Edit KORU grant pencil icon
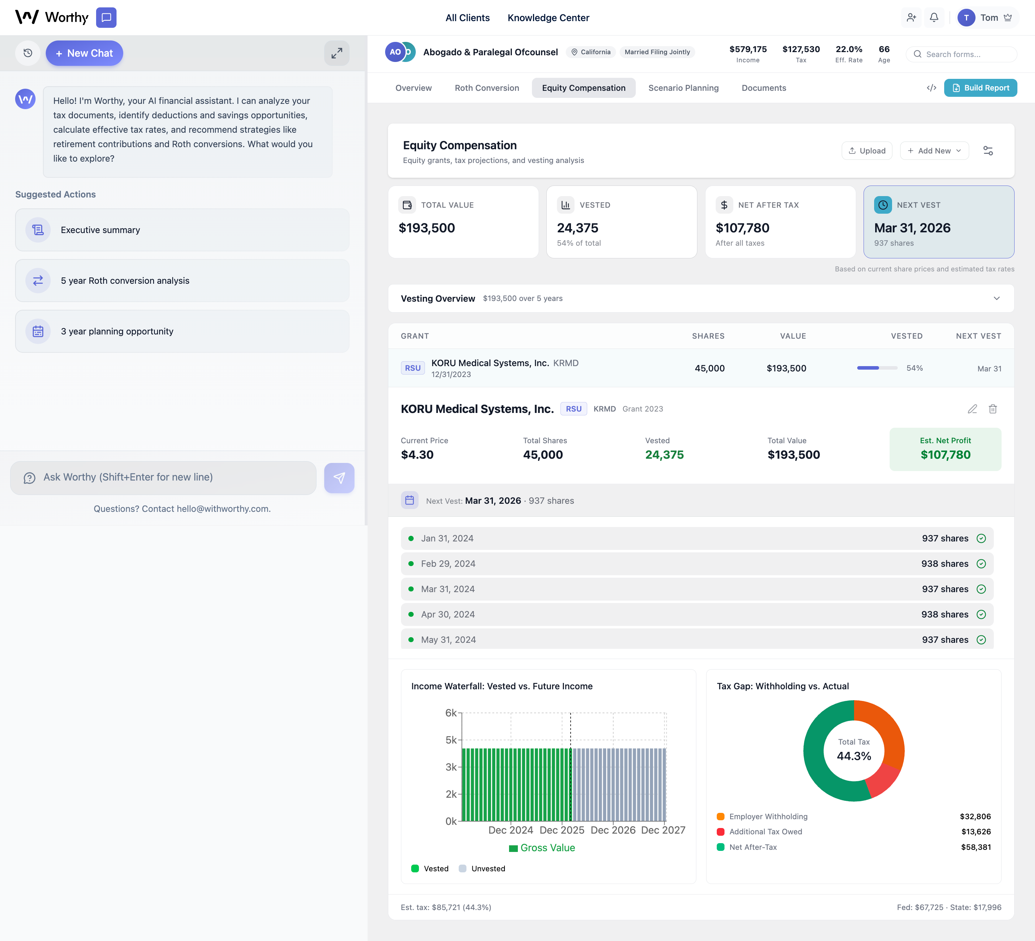The image size is (1035, 941). pyautogui.click(x=972, y=409)
